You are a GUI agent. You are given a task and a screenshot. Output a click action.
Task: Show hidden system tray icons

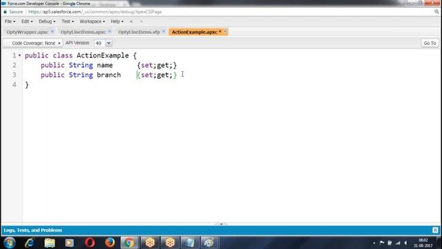[x=374, y=243]
